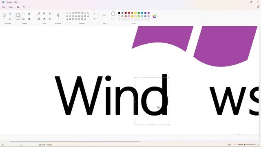
Task: Pick the Line shape
Action: [x=67, y=13]
